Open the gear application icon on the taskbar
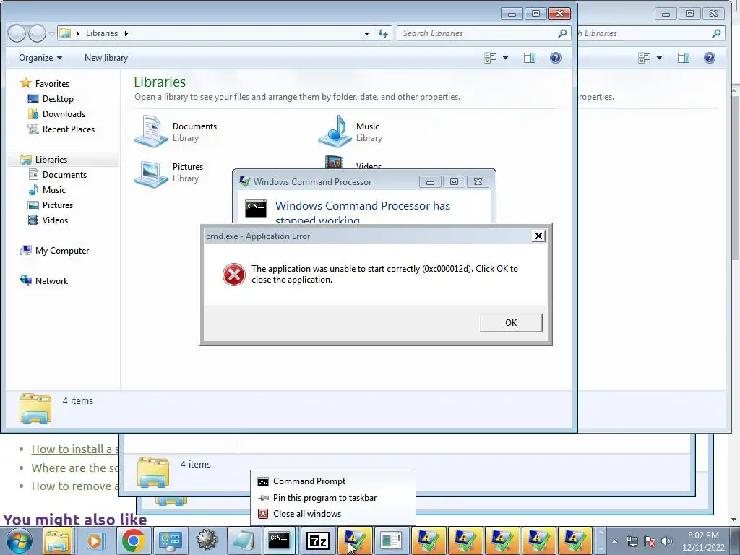 [207, 541]
